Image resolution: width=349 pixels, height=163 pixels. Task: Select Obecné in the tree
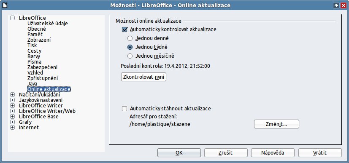click(x=37, y=29)
